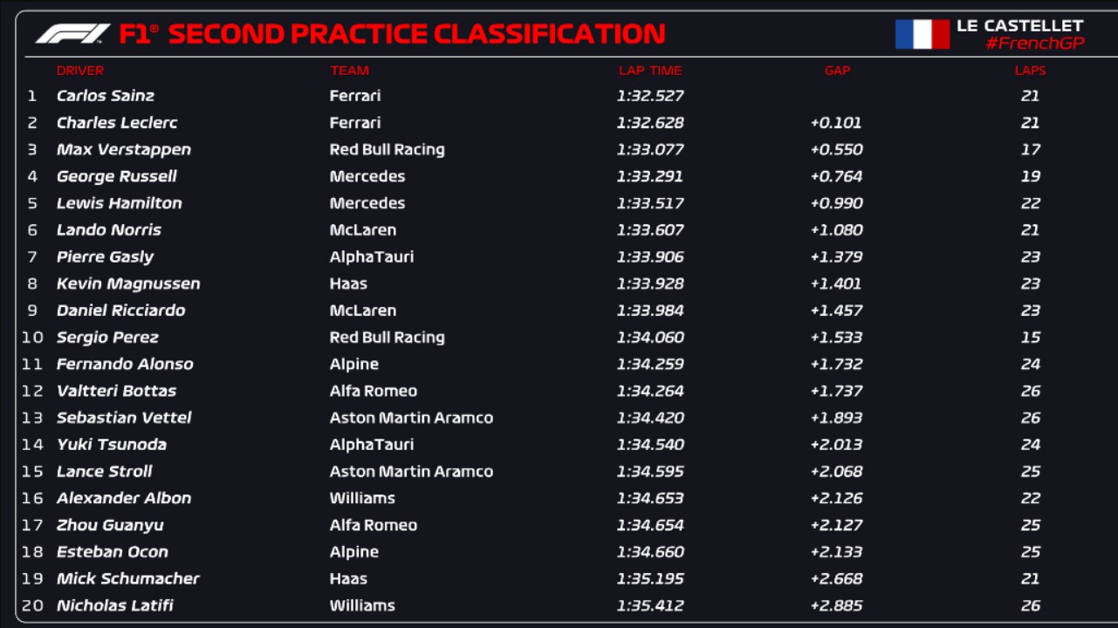Select Carlos Sainz driver name
The width and height of the screenshot is (1118, 628).
(106, 96)
